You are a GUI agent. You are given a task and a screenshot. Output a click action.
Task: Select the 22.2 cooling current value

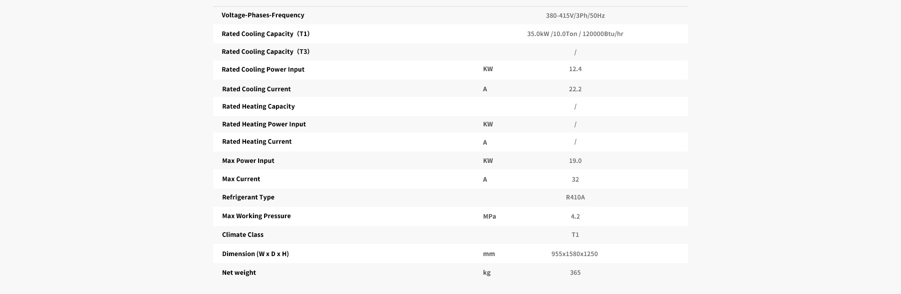(575, 89)
